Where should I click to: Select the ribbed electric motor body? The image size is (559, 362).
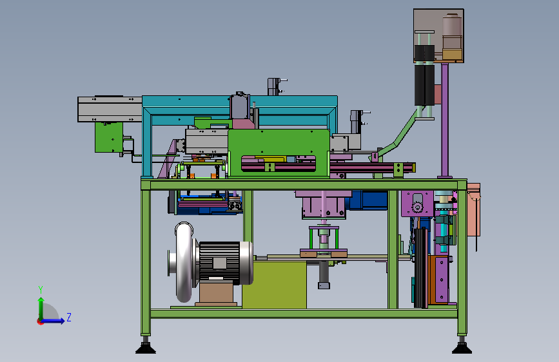[x=219, y=263]
